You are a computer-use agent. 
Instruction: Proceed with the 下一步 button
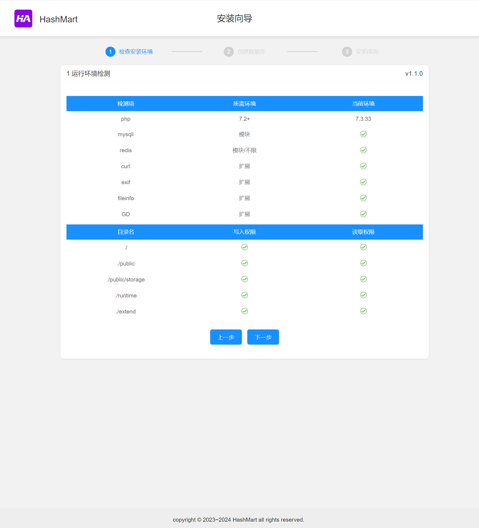coord(263,337)
